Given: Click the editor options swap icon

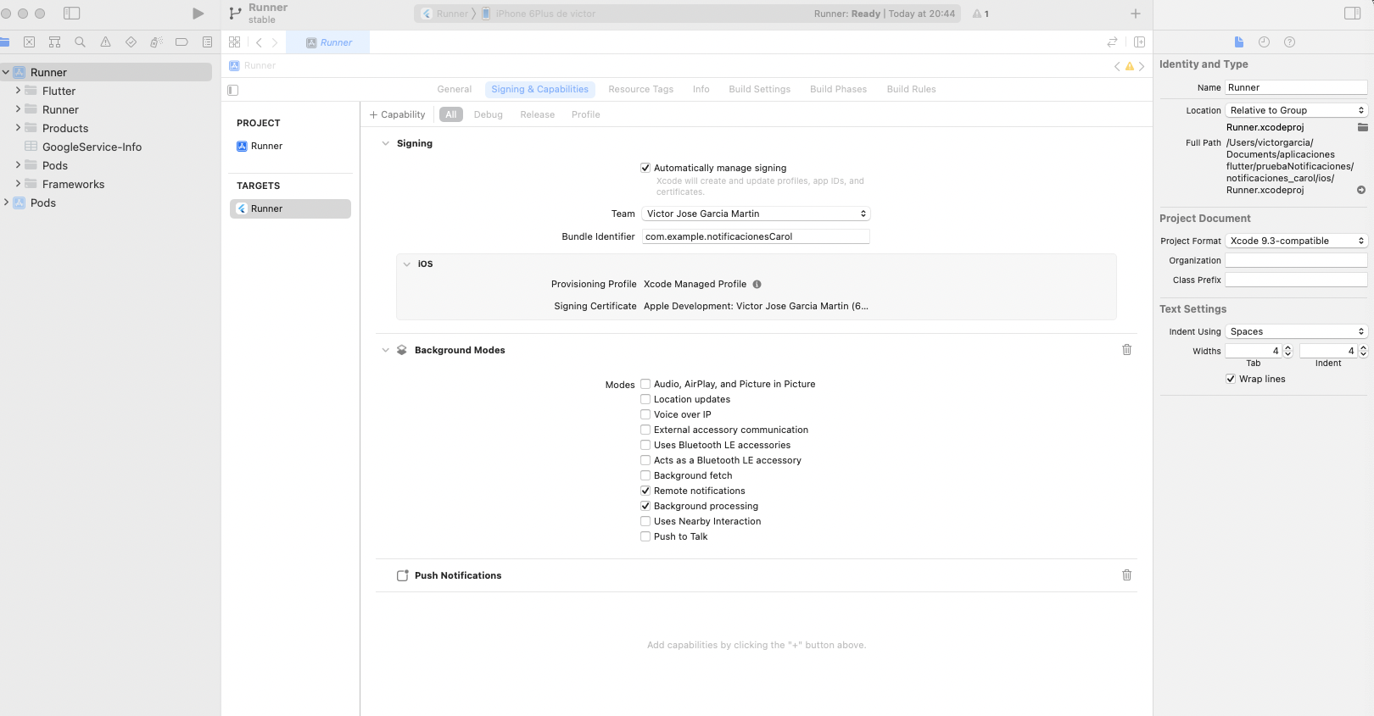Looking at the screenshot, I should tap(1112, 42).
